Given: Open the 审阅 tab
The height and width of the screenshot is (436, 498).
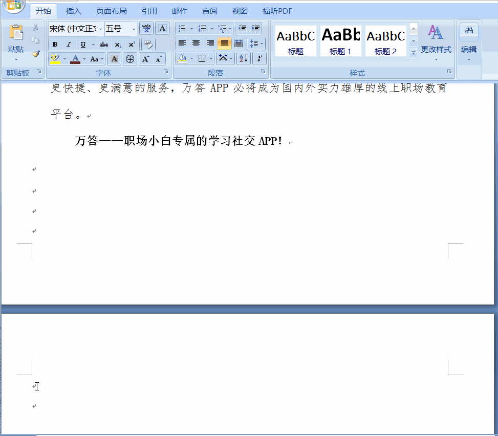Looking at the screenshot, I should pos(210,11).
